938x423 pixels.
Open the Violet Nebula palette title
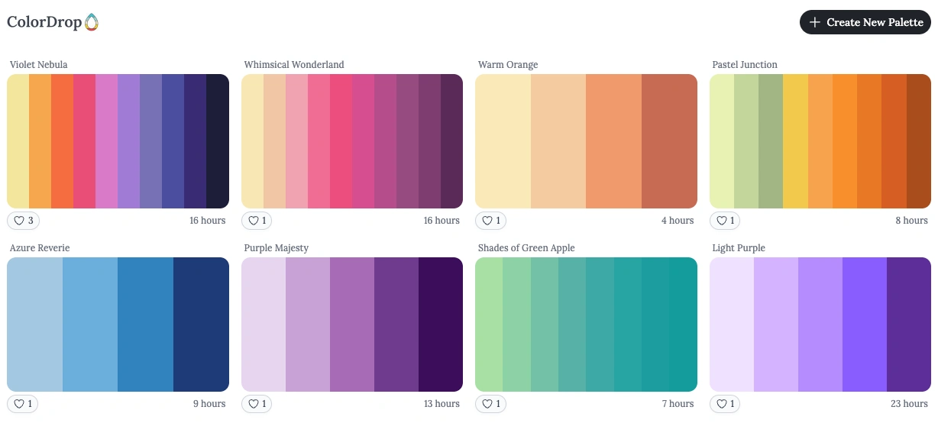tap(38, 65)
